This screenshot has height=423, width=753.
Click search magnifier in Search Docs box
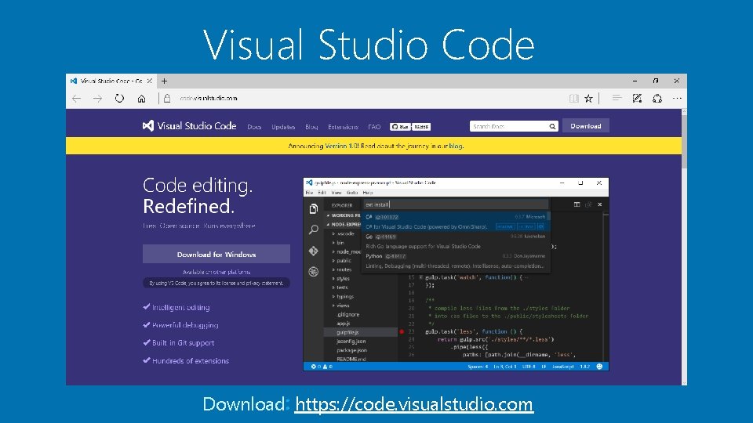pos(552,127)
